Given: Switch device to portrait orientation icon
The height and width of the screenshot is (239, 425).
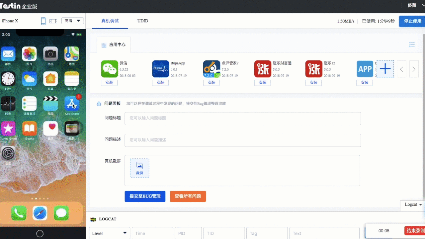Looking at the screenshot, I should tap(43, 21).
